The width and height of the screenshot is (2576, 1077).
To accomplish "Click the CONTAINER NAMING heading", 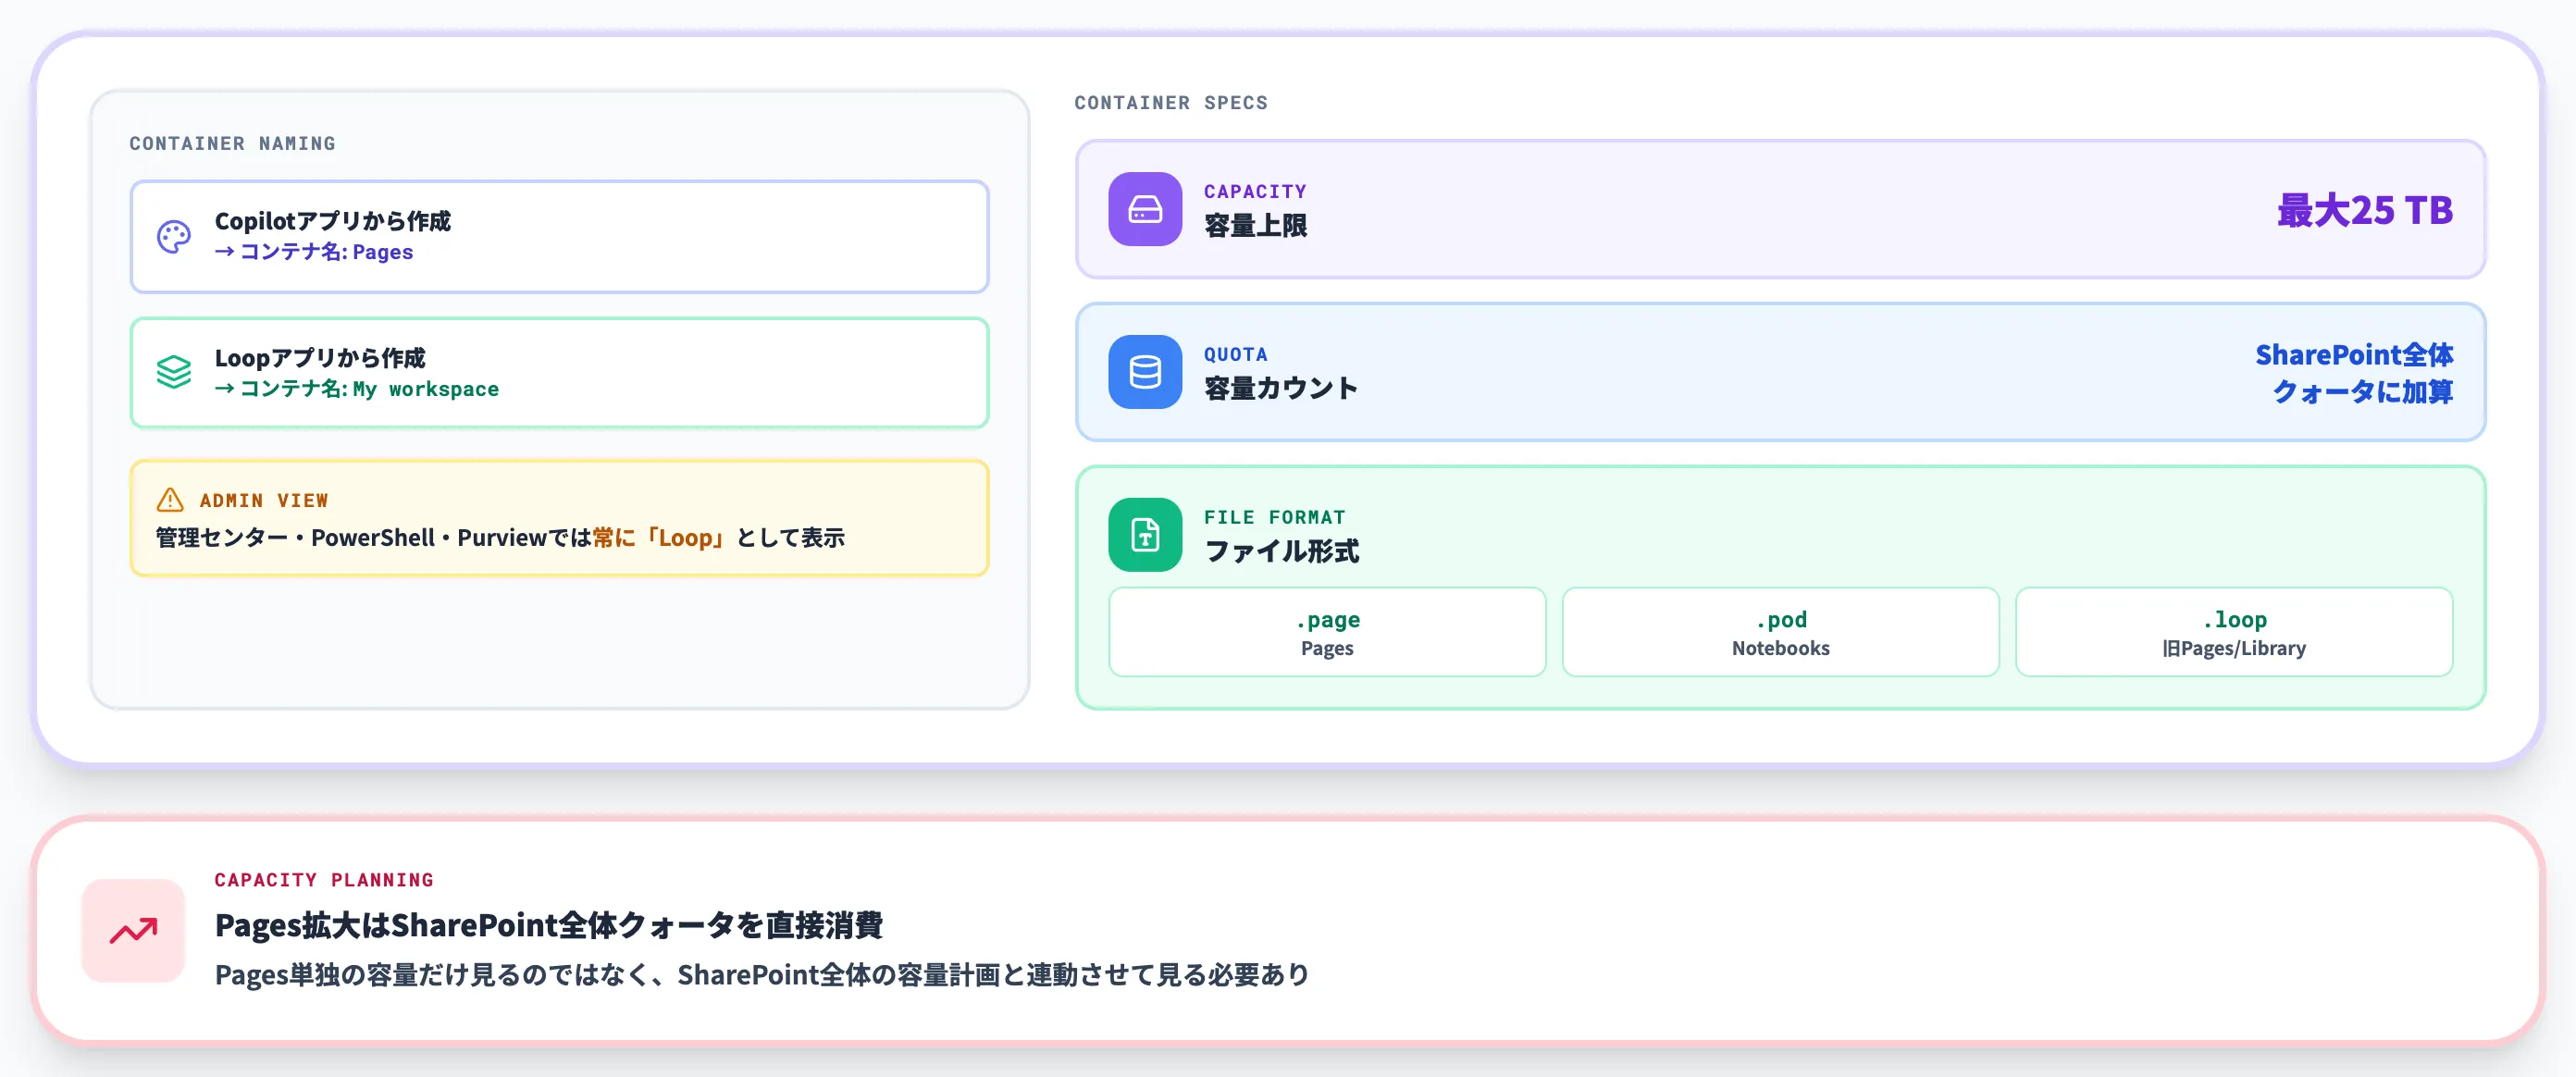I will [x=232, y=143].
